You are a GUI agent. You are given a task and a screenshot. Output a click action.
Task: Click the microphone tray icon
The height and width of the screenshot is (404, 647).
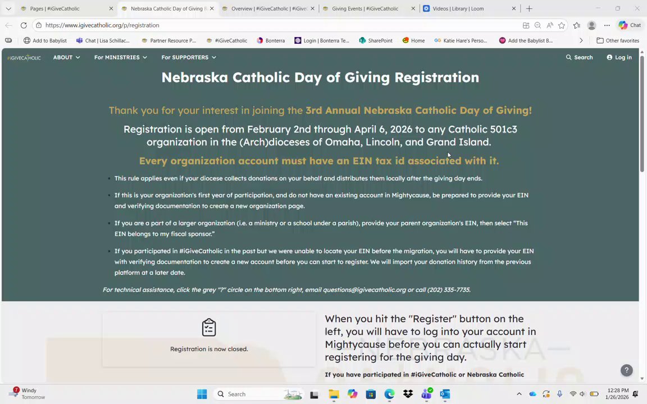(x=559, y=394)
